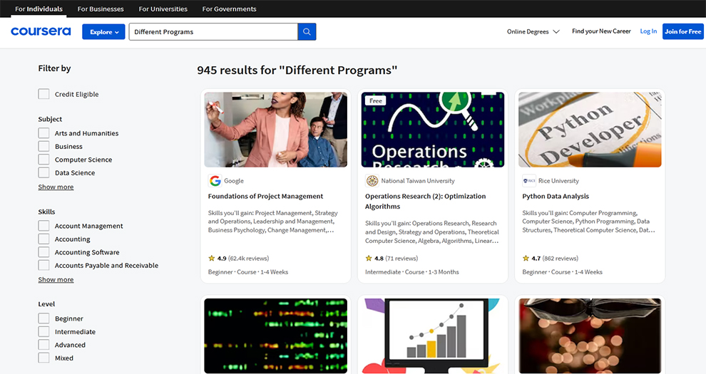Click the "Rice University" provider name
This screenshot has width=706, height=374.
[558, 181]
